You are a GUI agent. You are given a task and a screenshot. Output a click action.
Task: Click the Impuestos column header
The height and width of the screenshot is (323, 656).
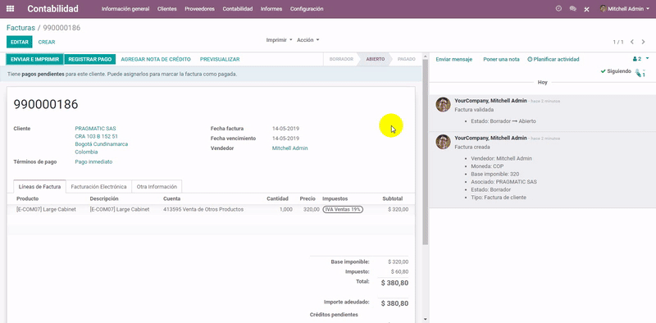[x=335, y=198]
